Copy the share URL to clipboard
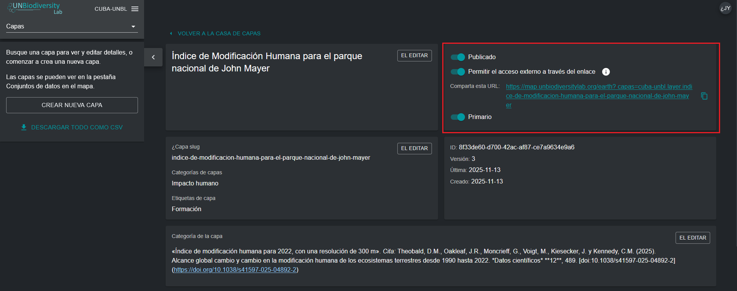737x291 pixels. click(x=704, y=96)
